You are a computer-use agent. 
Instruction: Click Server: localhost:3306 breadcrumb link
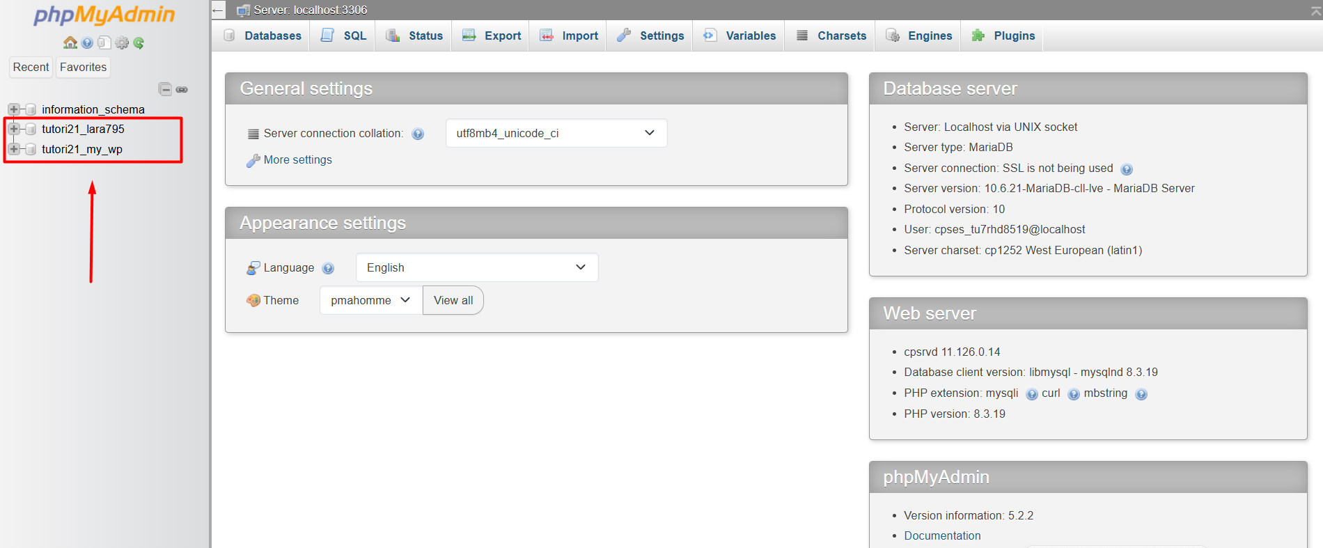click(x=311, y=10)
